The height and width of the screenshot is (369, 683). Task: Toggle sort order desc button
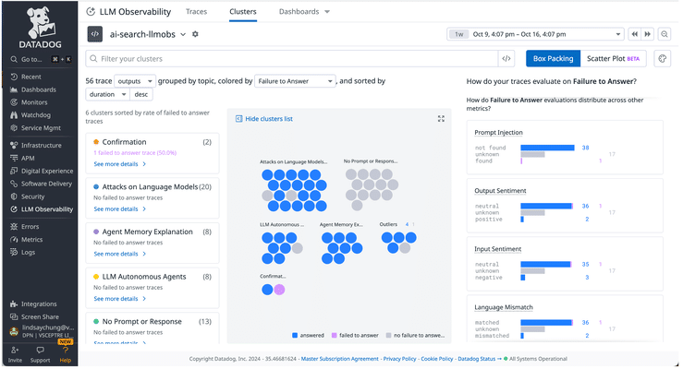coord(141,94)
